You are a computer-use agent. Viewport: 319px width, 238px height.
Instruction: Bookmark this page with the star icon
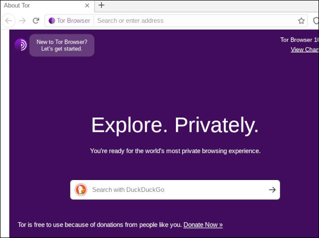pyautogui.click(x=301, y=20)
